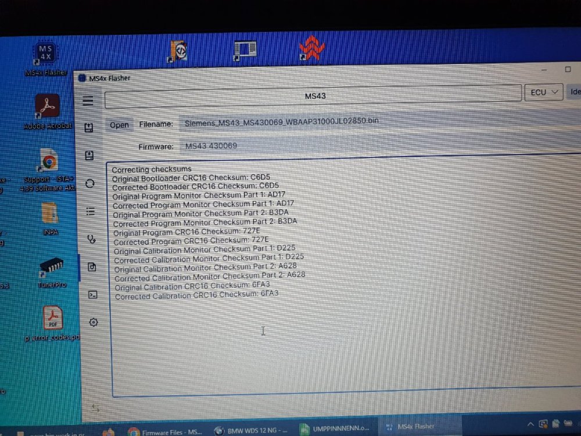The width and height of the screenshot is (581, 436).
Task: Switch to Firmware Files Chrome taskbar window
Action: [x=165, y=432]
